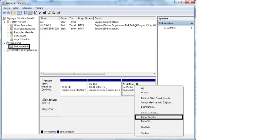The width and height of the screenshot is (265, 140).
Task: Expand the Ek Eylemler submenu arrow
Action: [x=192, y=28]
